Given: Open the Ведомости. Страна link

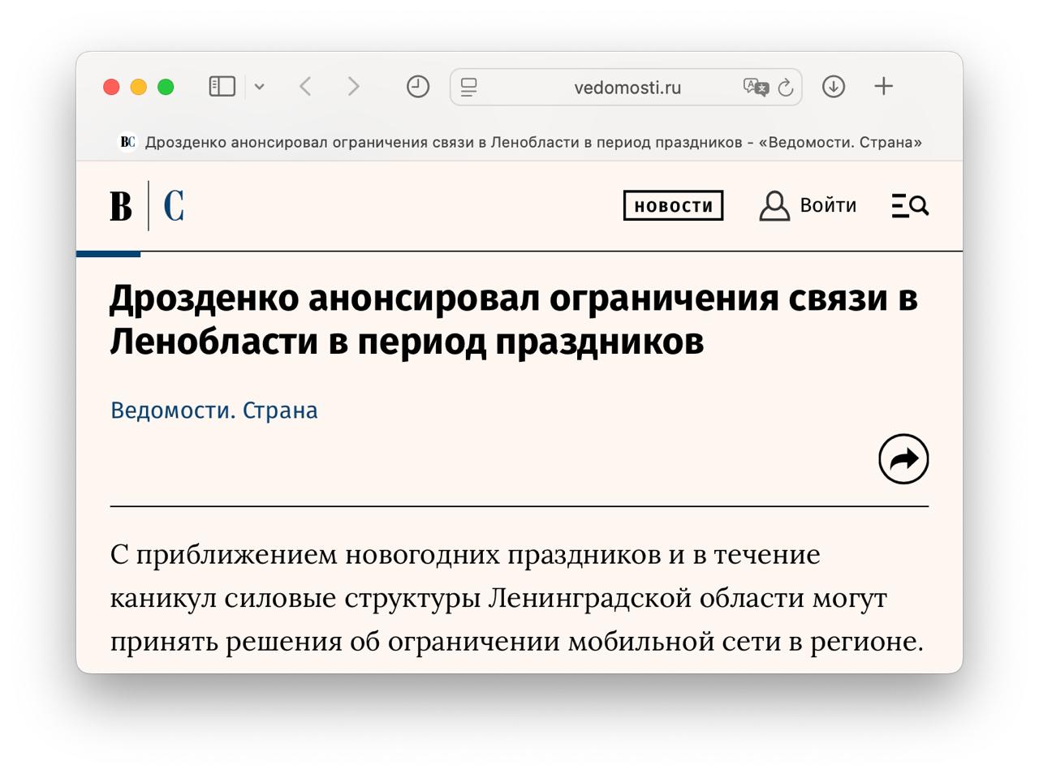Looking at the screenshot, I should (213, 410).
